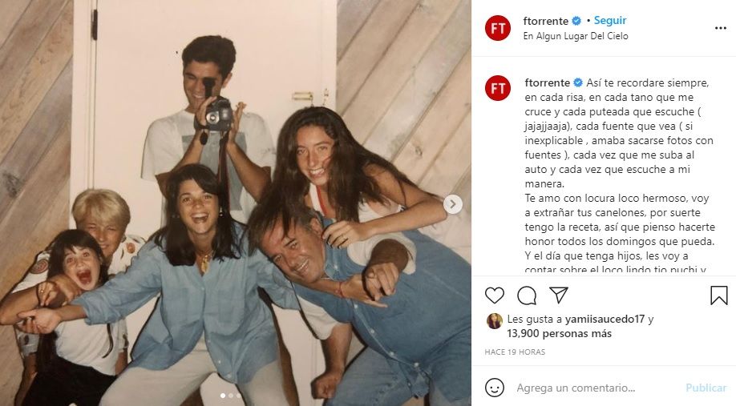Go to next photo with carousel arrow

click(453, 204)
